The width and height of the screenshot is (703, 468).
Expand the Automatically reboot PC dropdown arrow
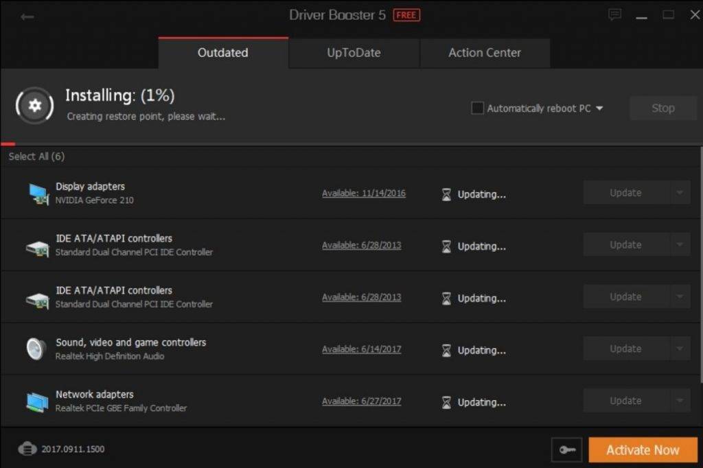coord(599,108)
